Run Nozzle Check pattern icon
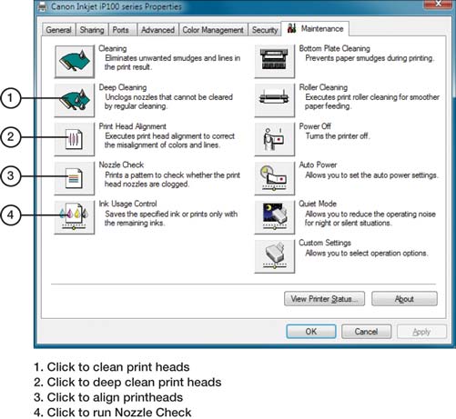Screen dimensions: 456x419 tap(75, 178)
